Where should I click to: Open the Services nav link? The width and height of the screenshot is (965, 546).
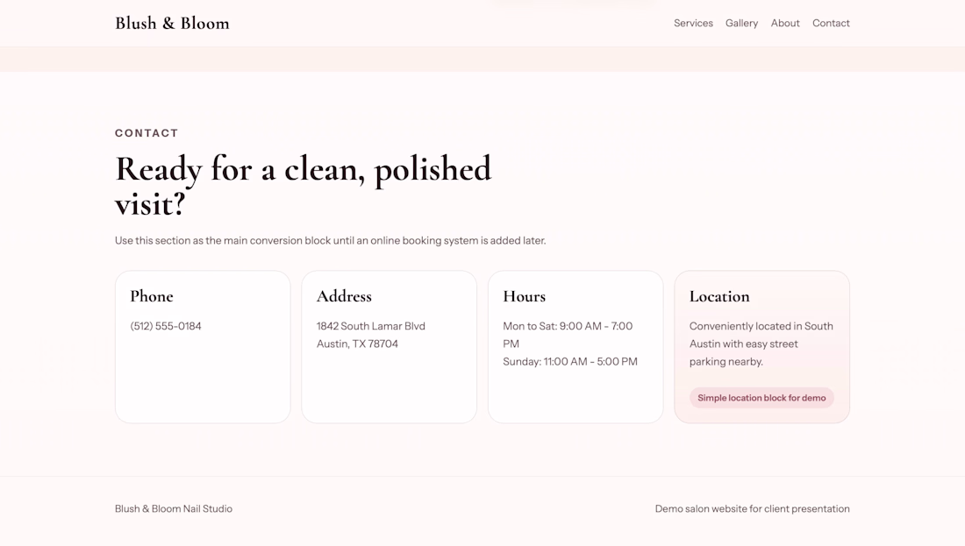693,23
